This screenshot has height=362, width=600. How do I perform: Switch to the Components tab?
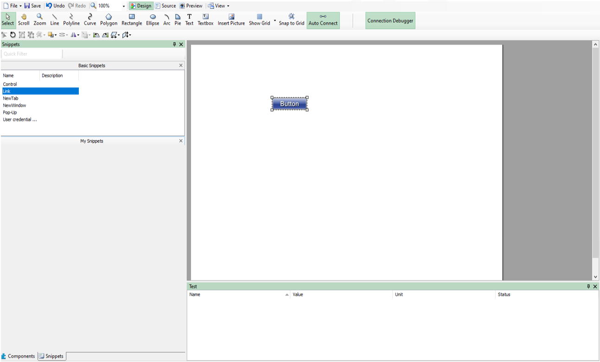(18, 356)
